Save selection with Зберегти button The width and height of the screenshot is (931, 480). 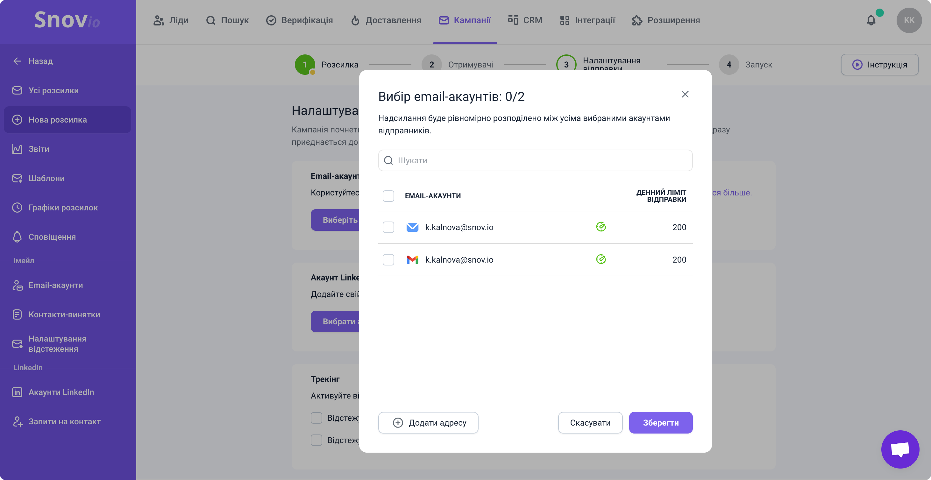click(661, 423)
